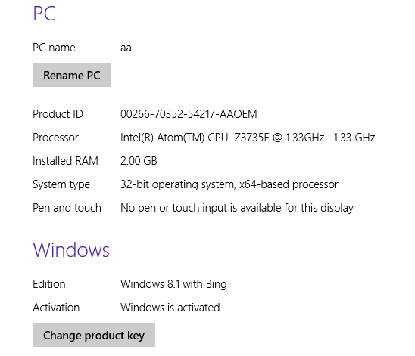
Task: Click the 'Windows is activated' status text
Action: coord(170,308)
